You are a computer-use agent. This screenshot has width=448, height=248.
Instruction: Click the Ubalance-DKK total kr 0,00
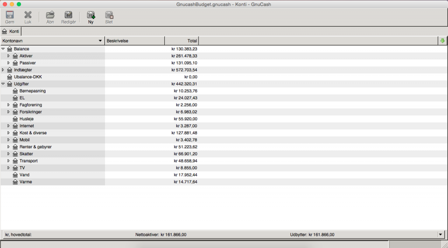click(x=191, y=77)
